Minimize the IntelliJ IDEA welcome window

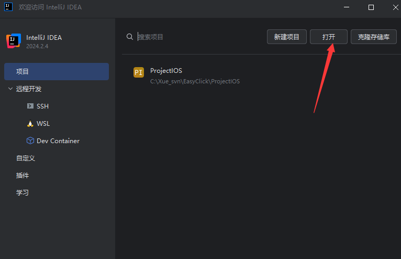tap(346, 7)
